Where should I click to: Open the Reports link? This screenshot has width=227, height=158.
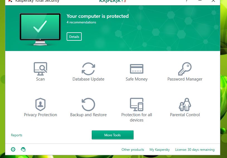coord(16,135)
